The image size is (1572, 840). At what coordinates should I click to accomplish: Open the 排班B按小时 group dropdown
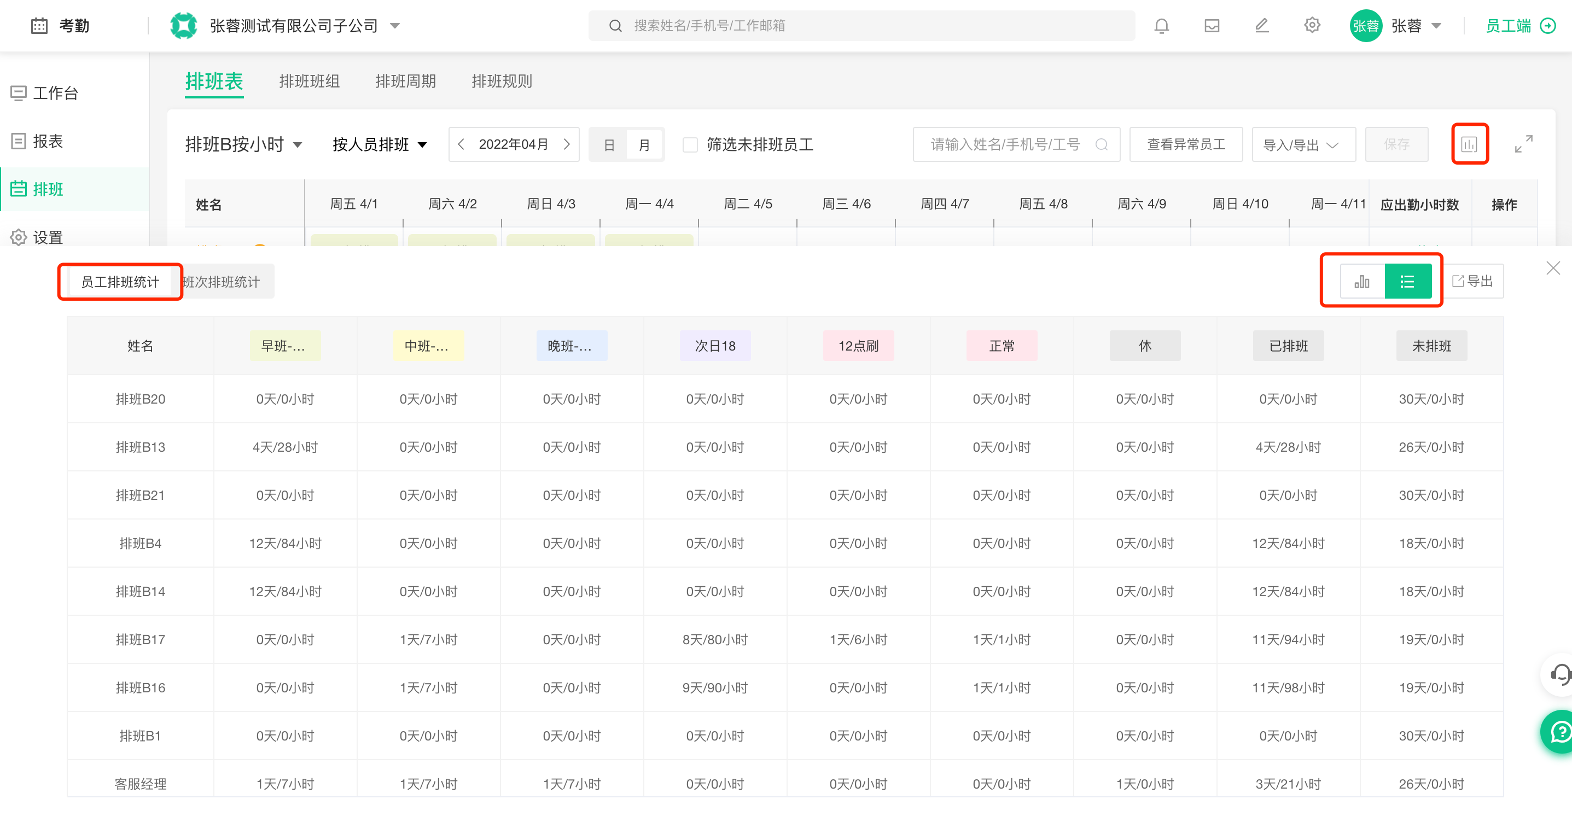click(x=243, y=144)
